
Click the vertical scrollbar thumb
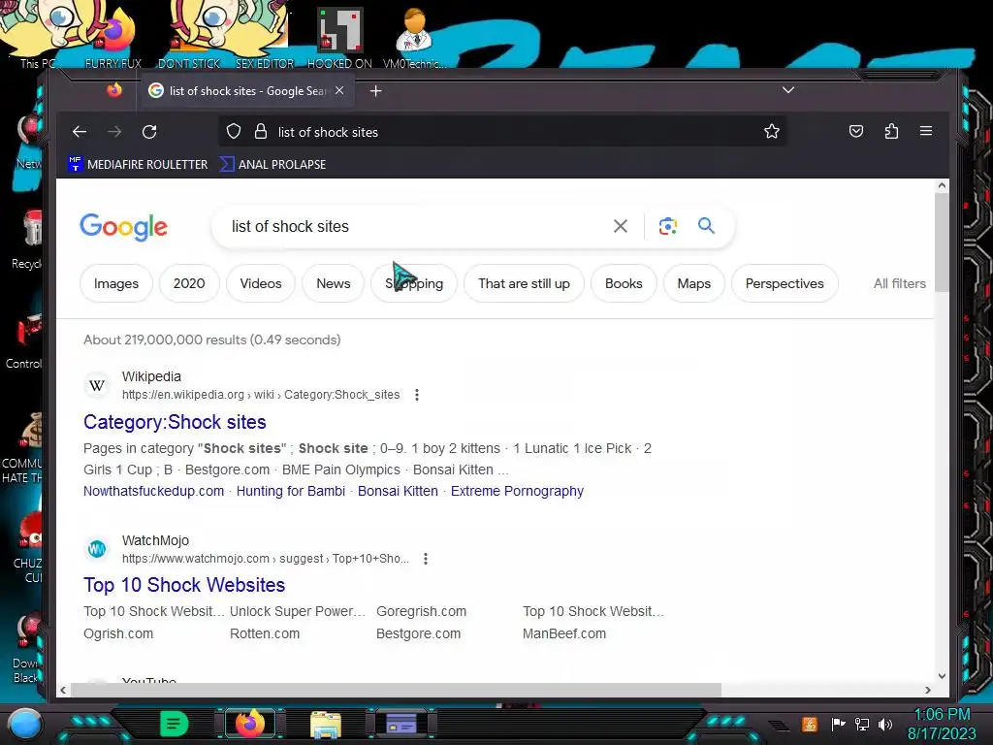click(942, 242)
